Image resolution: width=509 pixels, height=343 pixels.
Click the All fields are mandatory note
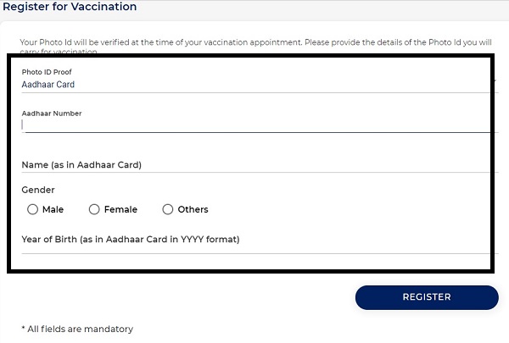(77, 329)
